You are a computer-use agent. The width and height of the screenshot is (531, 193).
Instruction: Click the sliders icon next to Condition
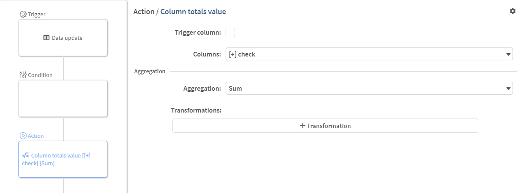click(23, 75)
